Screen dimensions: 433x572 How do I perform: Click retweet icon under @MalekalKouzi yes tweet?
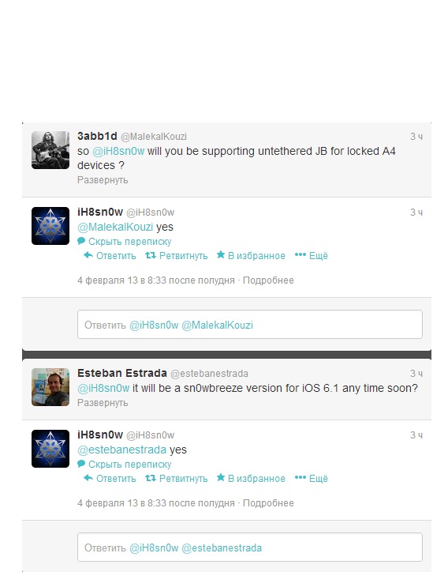(x=151, y=255)
